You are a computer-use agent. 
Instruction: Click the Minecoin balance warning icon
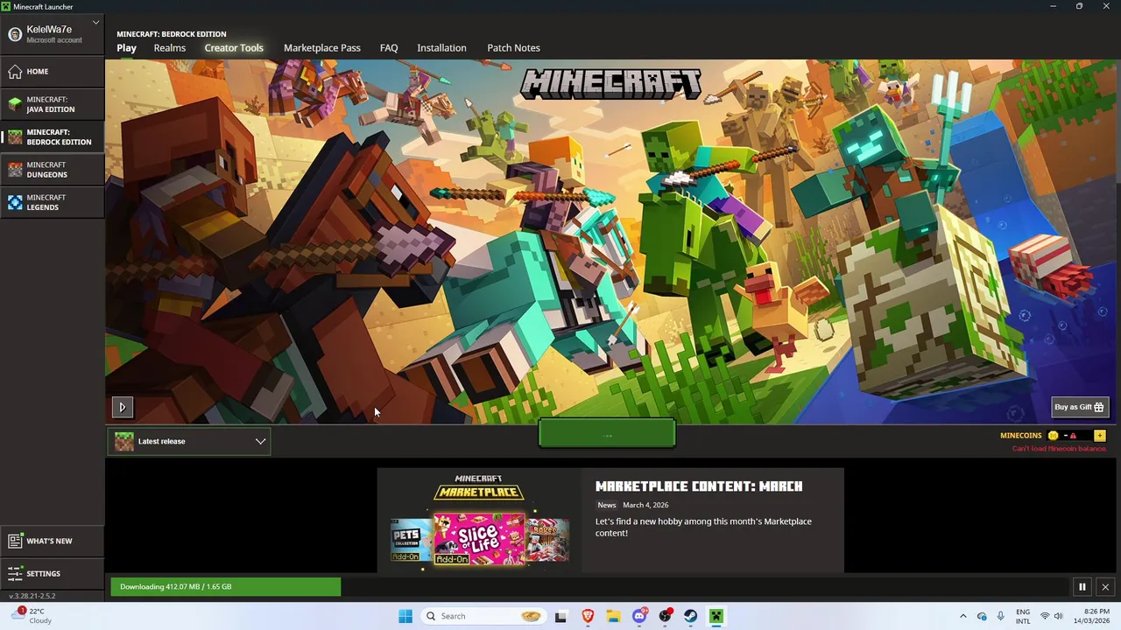pyautogui.click(x=1073, y=436)
